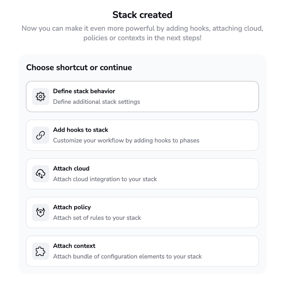
Task: Click the Stack created heading
Action: 142,15
